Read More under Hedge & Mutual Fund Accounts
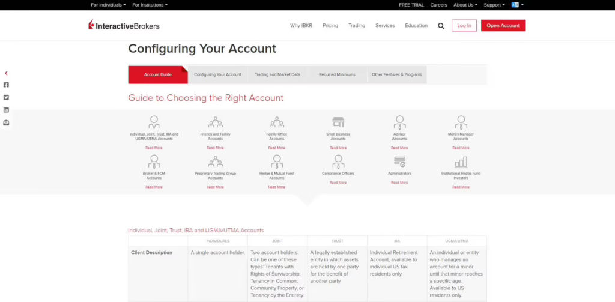The width and height of the screenshot is (615, 302). coord(276,187)
